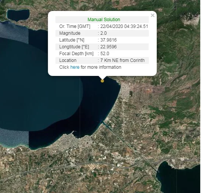Click '7 Km NE from Corinth' location text
The width and height of the screenshot is (201, 193).
click(122, 60)
